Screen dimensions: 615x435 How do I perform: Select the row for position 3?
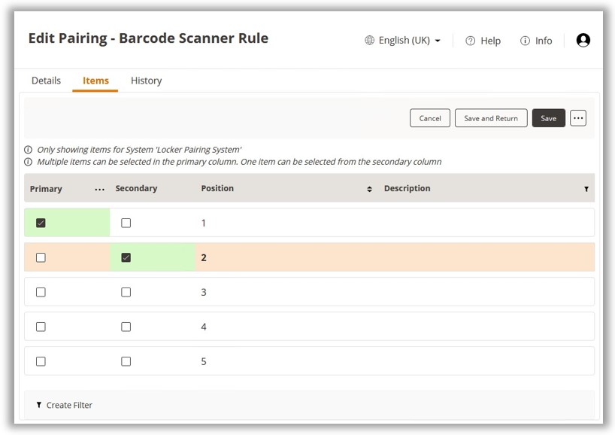pos(376,292)
